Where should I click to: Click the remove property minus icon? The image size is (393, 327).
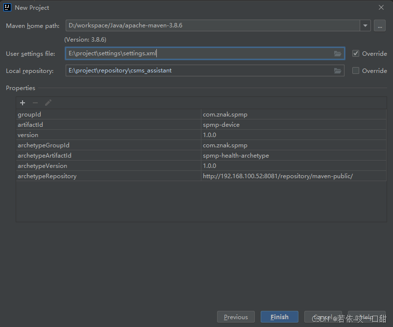[35, 103]
